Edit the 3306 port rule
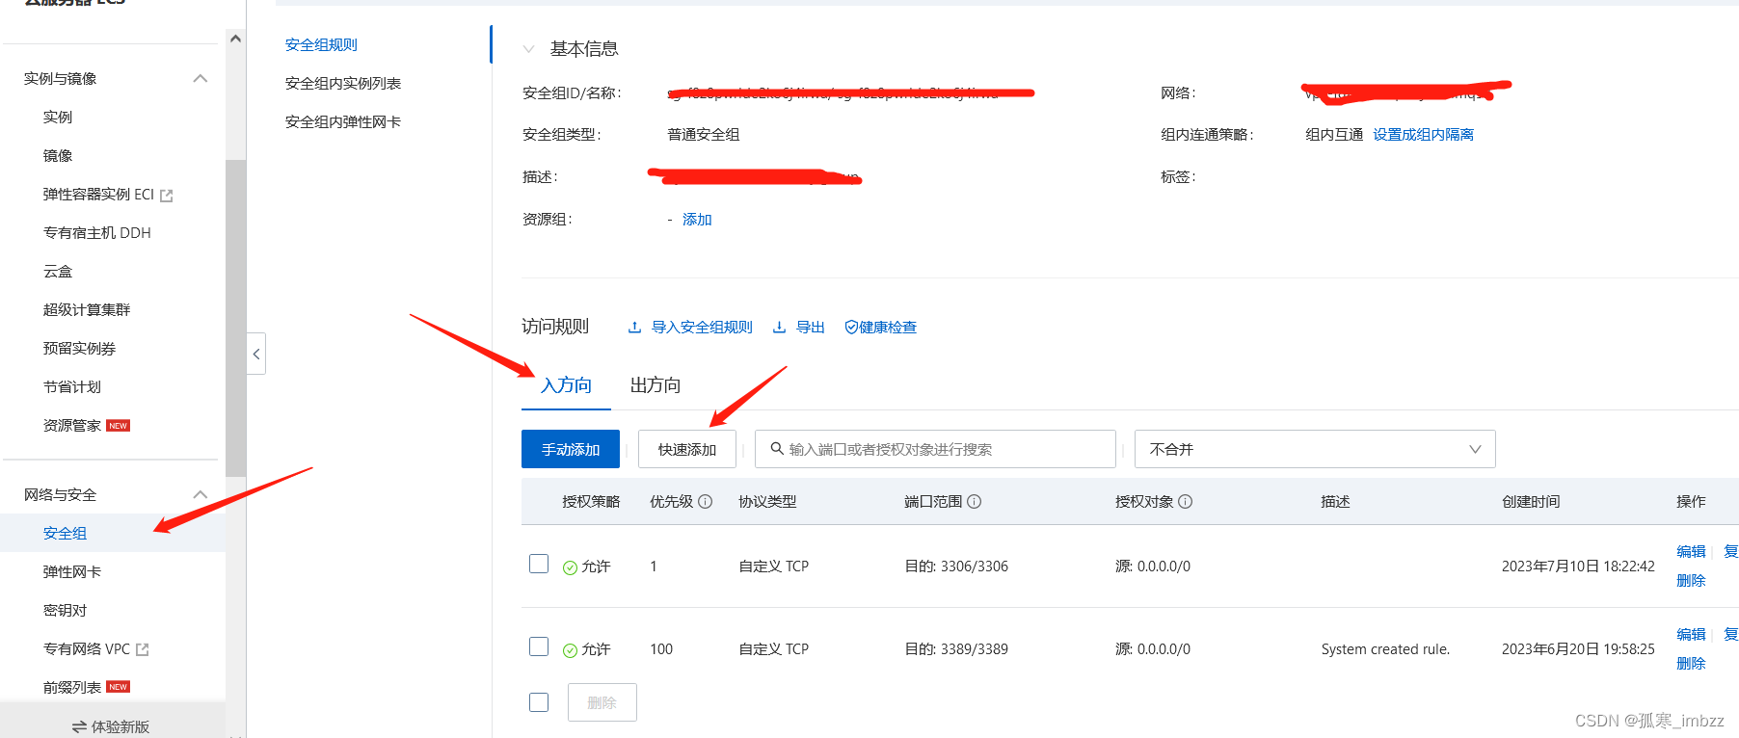 1691,552
